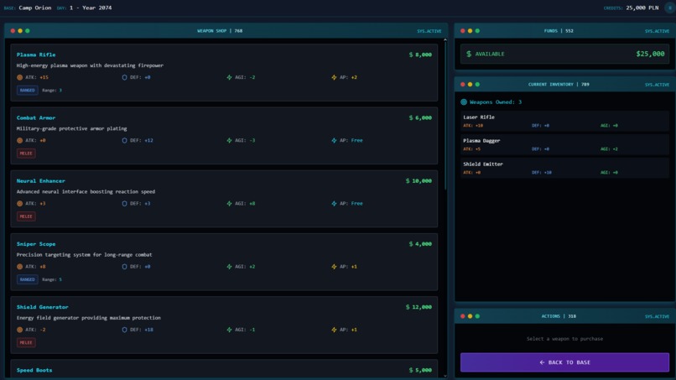Viewport: 676px width, 380px height.
Task: Click the Neural Enhancer AGI icon
Action: (x=229, y=204)
